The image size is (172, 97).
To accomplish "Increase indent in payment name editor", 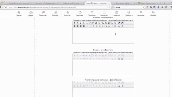I will [122, 23].
